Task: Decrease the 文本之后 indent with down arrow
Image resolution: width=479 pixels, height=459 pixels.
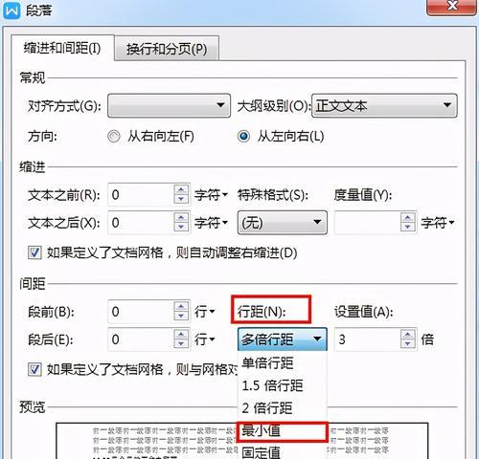Action: tap(181, 228)
